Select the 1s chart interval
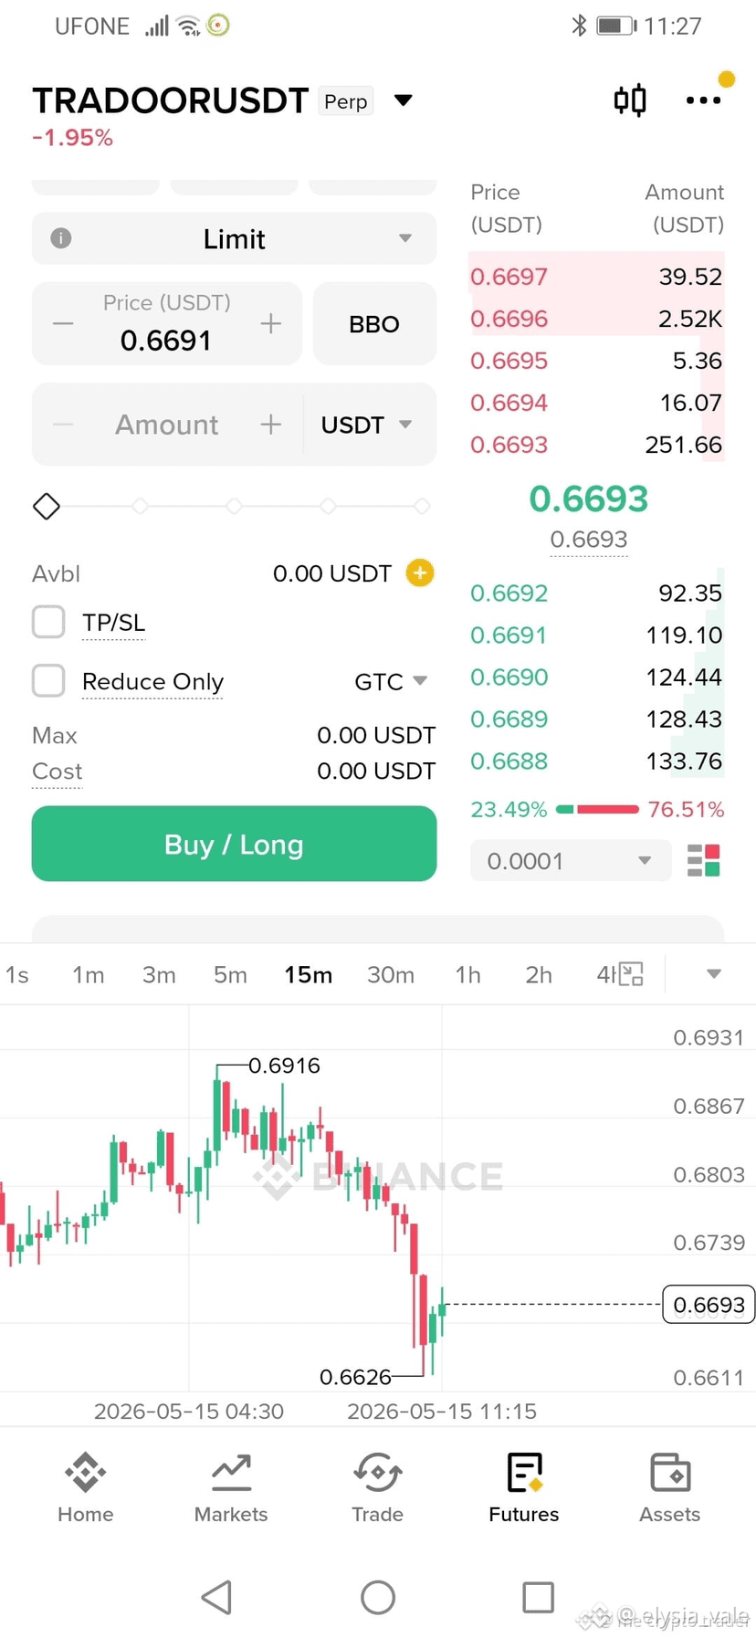756x1638 pixels. [17, 974]
